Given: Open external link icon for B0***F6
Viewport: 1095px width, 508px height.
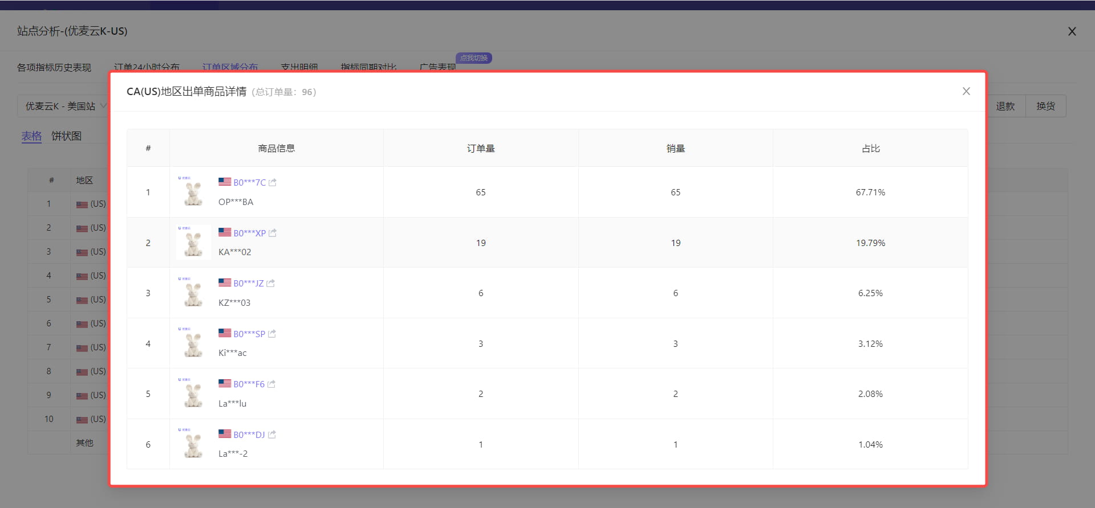Looking at the screenshot, I should 271,384.
